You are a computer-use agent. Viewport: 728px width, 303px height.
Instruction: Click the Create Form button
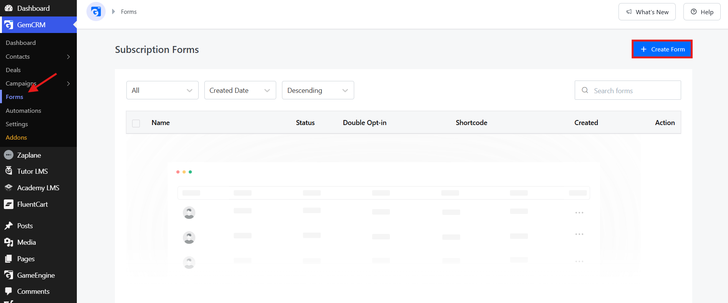coord(662,49)
